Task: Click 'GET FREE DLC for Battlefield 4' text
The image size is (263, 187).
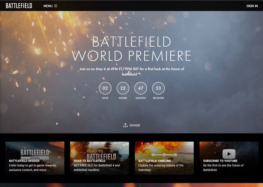Action: click(97, 168)
